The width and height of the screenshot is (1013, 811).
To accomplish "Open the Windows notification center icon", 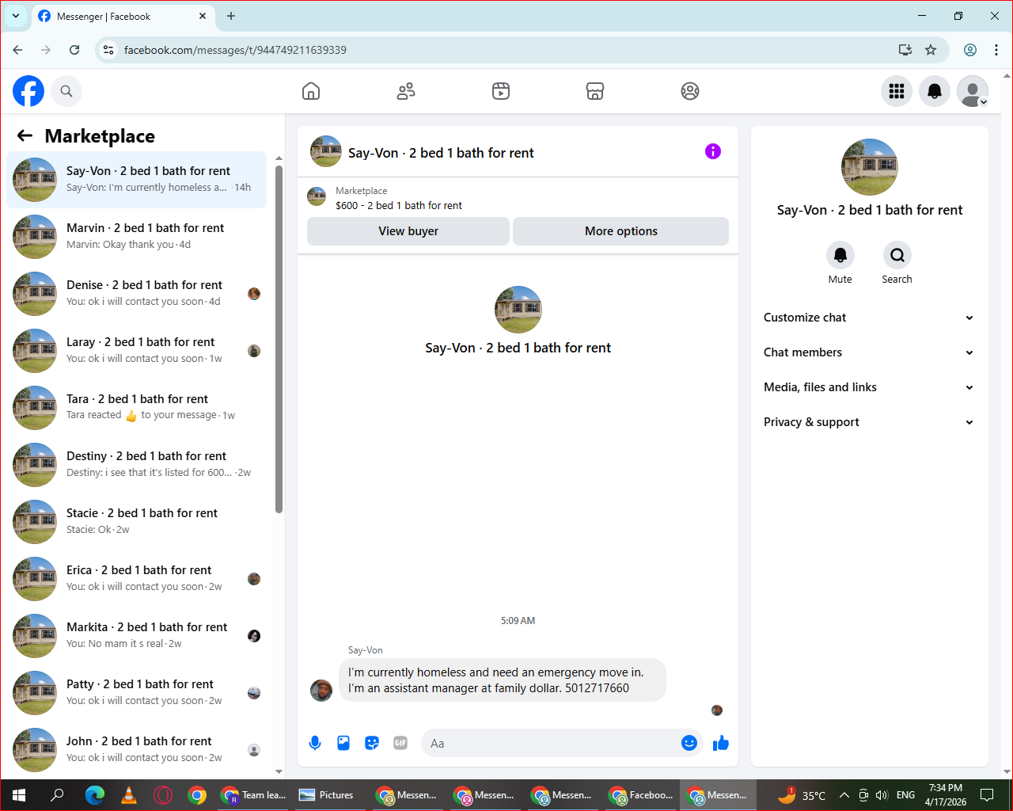I will [x=987, y=795].
